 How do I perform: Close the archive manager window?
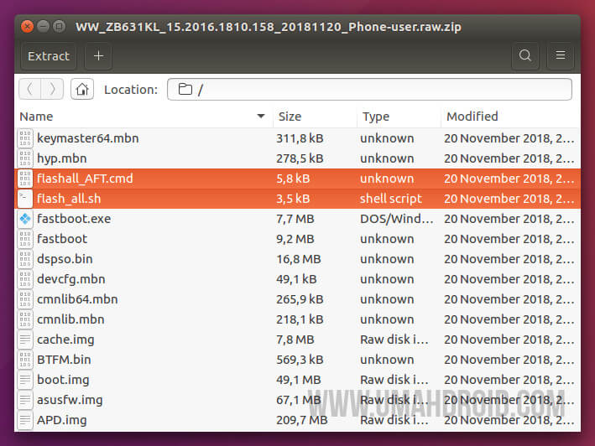tap(28, 27)
